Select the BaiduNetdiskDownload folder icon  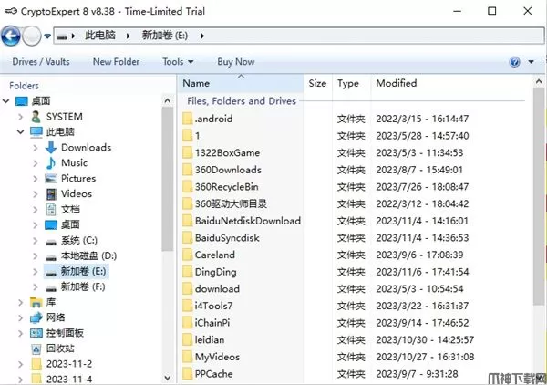click(x=187, y=221)
